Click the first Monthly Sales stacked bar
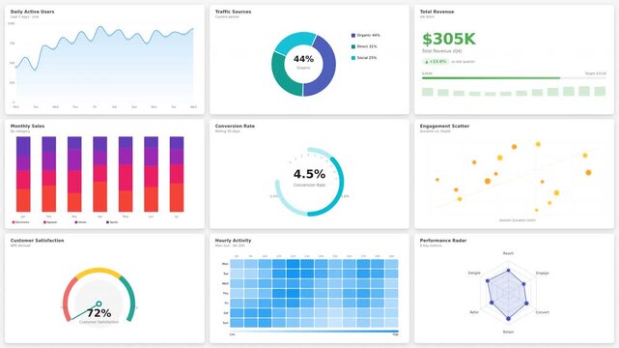The width and height of the screenshot is (619, 348). click(x=23, y=174)
